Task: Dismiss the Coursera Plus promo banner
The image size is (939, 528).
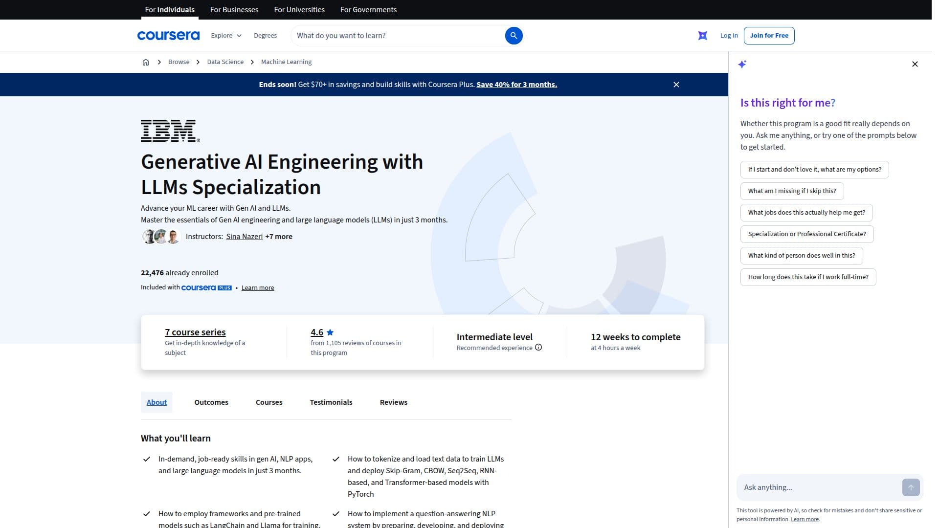Action: click(676, 85)
